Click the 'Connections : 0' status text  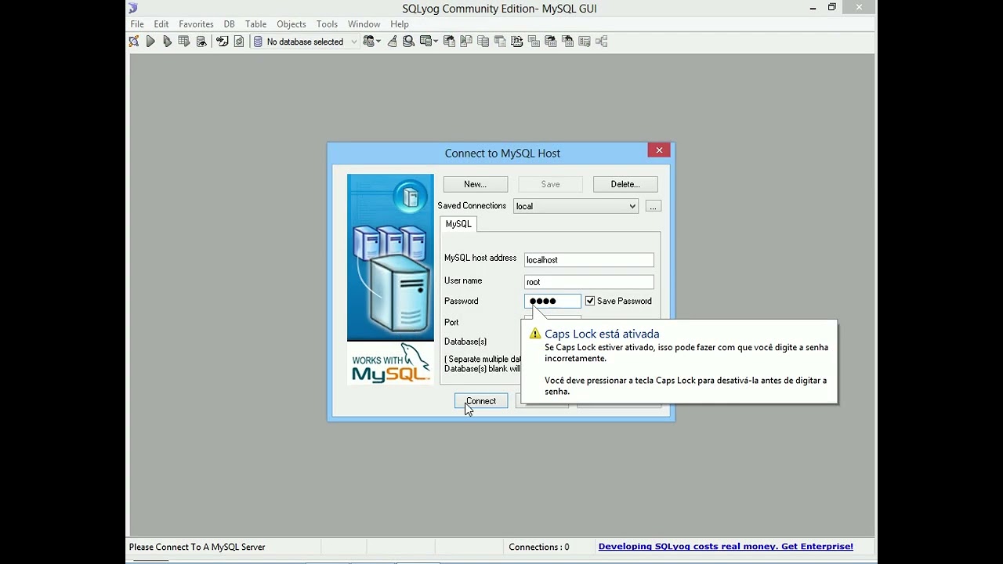click(x=539, y=547)
